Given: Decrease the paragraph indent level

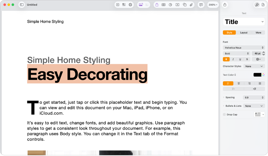Looking at the screenshot, I should (x=233, y=89).
